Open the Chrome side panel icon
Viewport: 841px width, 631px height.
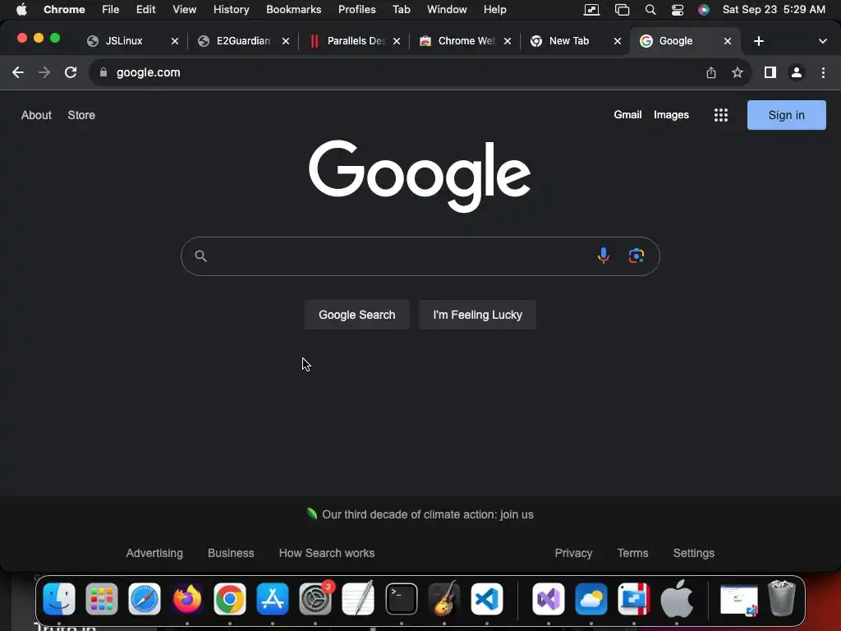pyautogui.click(x=770, y=72)
